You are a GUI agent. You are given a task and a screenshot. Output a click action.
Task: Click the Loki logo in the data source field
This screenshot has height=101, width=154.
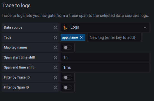[65, 27]
